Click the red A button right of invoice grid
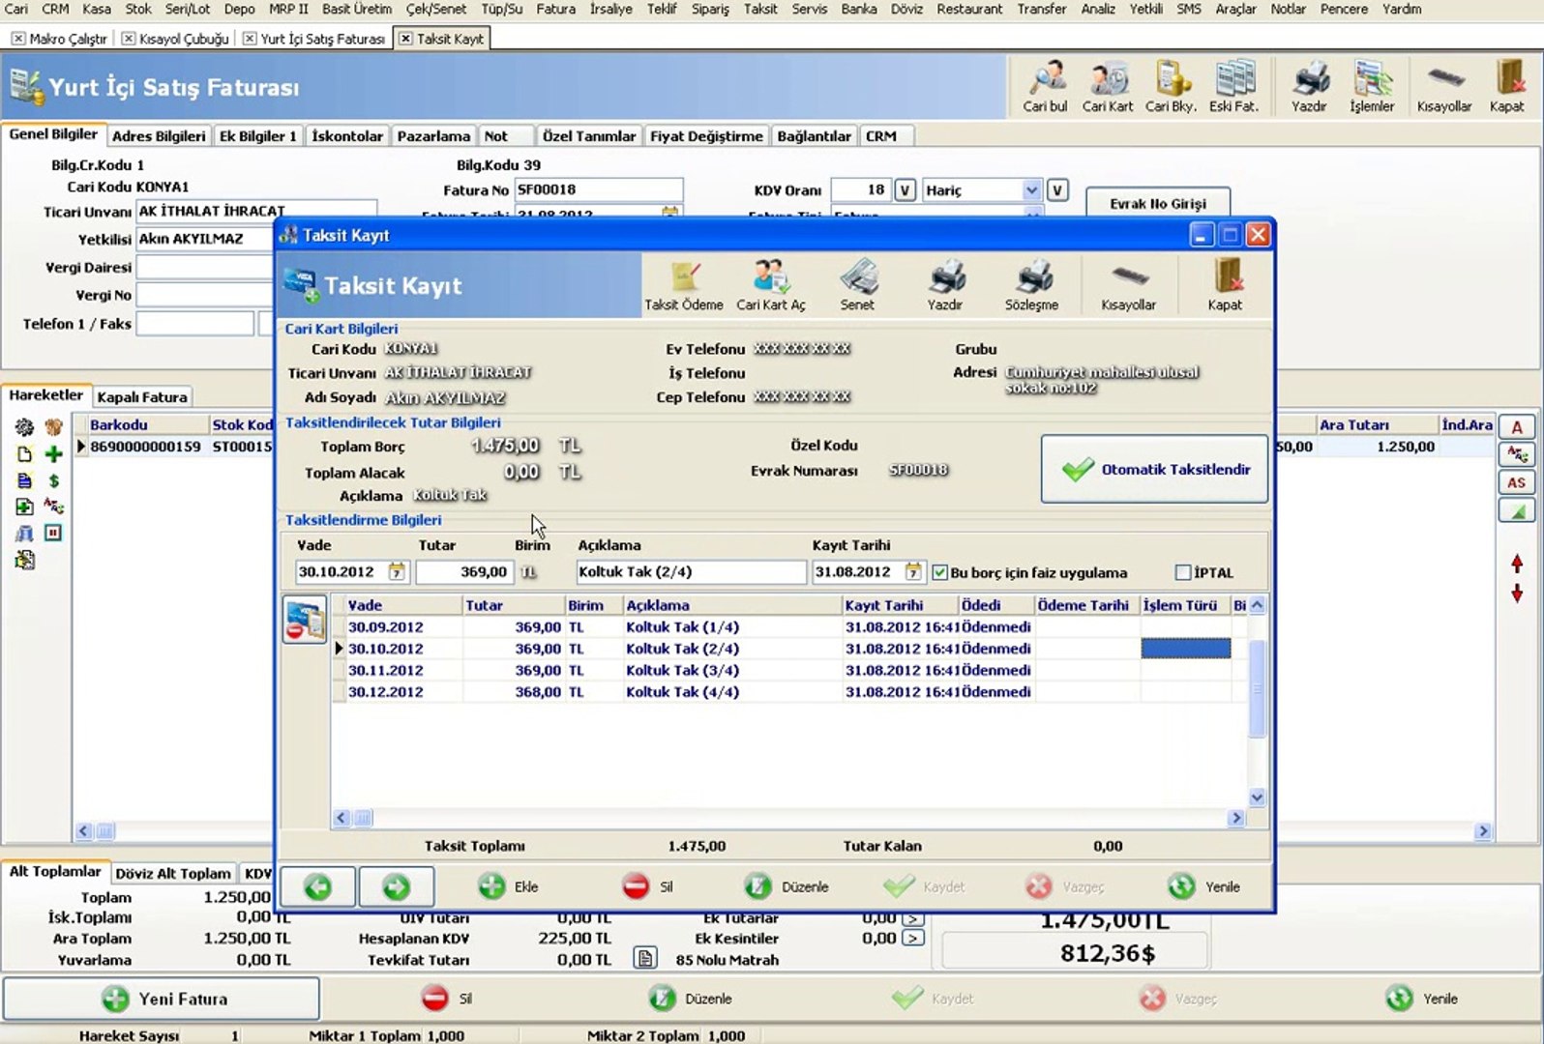This screenshot has width=1544, height=1044. (x=1517, y=427)
